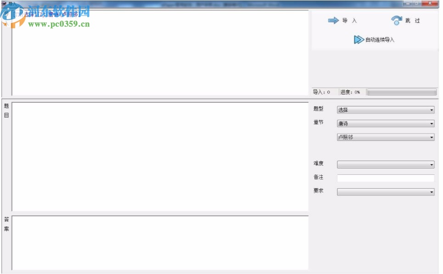The height and width of the screenshot is (274, 443).
Task: Click the app icon in the title bar
Action: click(4, 3)
